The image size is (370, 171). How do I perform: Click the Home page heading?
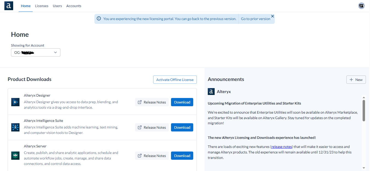tap(20, 35)
